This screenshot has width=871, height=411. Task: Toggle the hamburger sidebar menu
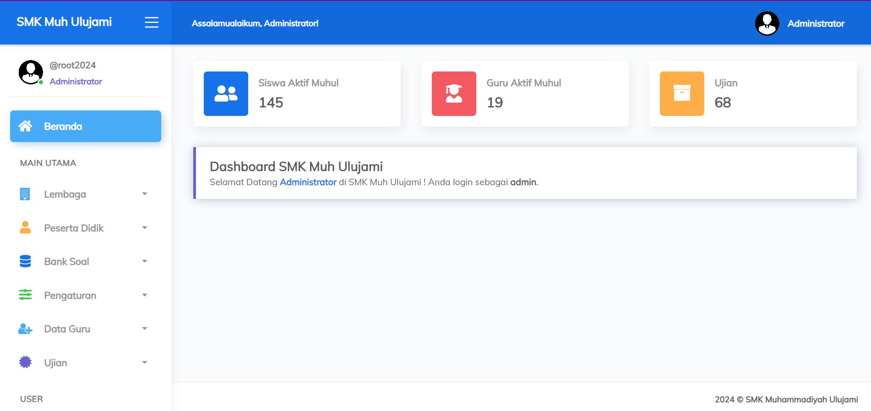152,22
